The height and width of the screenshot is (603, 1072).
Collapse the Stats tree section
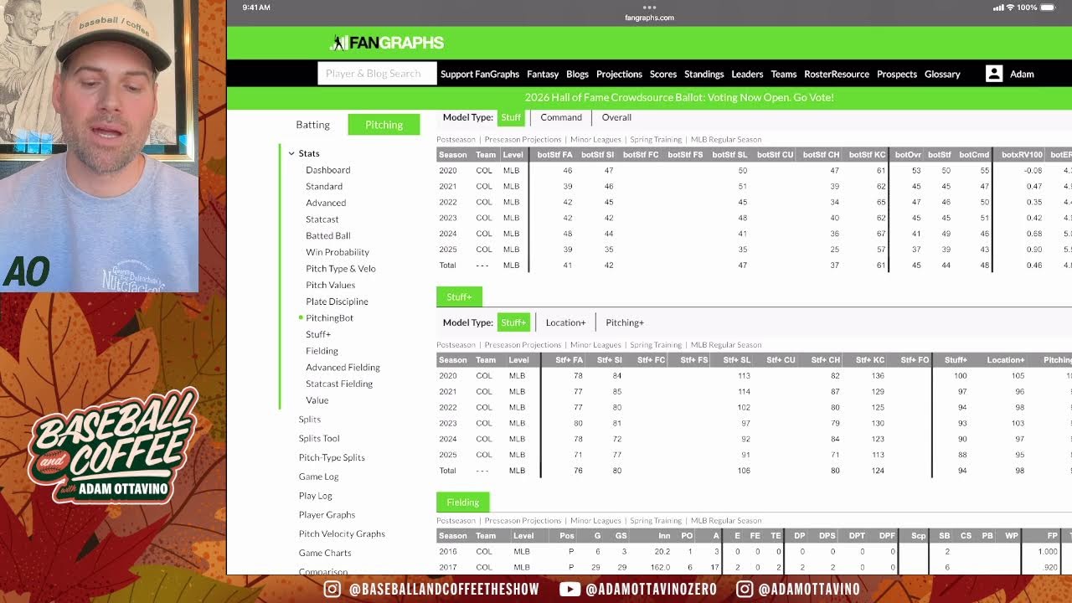tap(291, 153)
